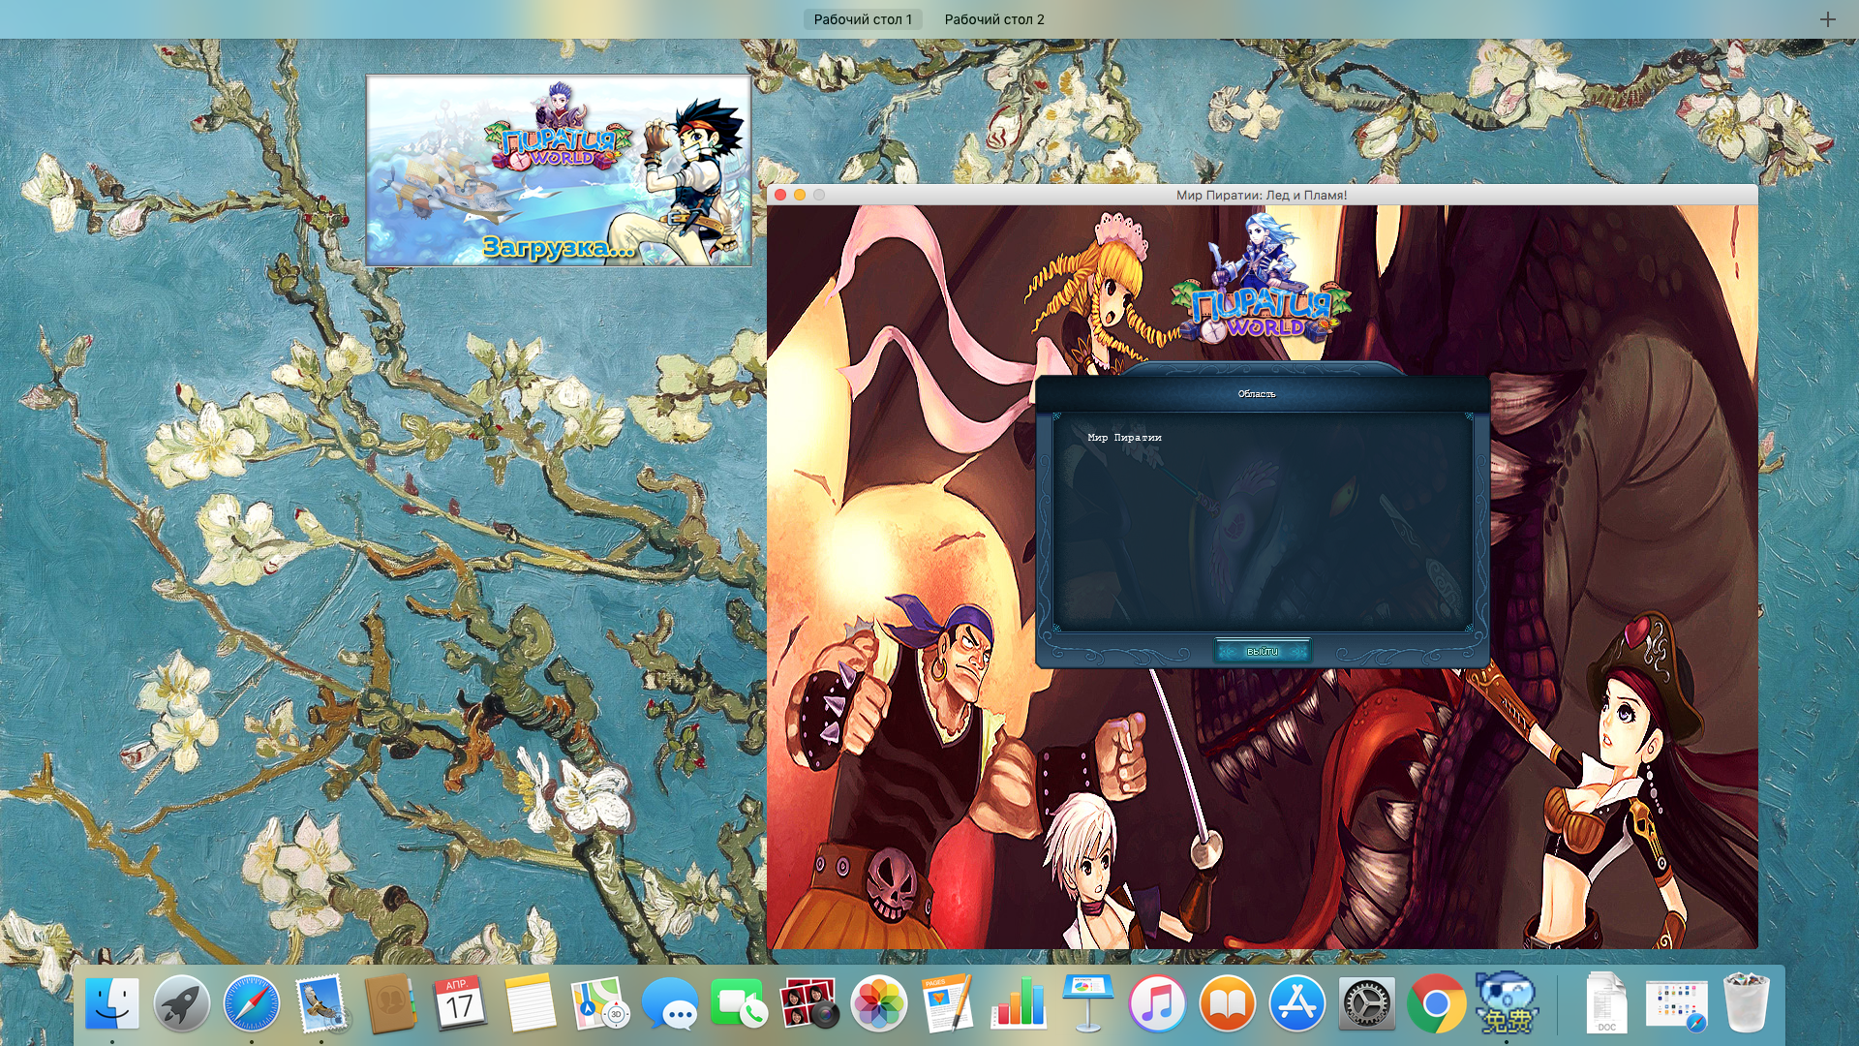
Task: Open Photo Booth icon in dock
Action: (808, 1003)
